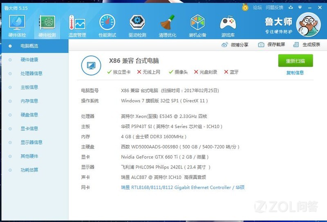Click the 独立显卡 check mark item
327x222 pixels.
(119, 72)
